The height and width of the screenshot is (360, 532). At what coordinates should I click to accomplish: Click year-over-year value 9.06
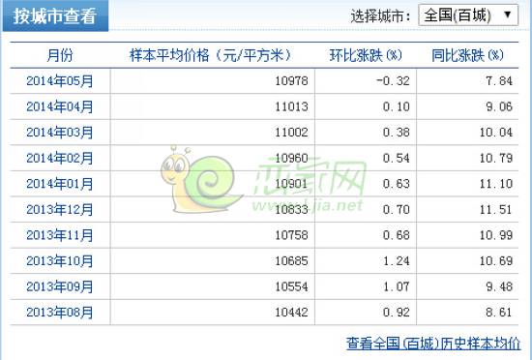click(499, 106)
